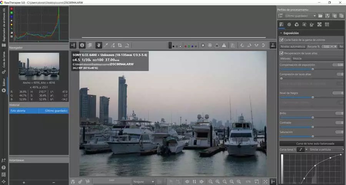Open the Raw tools tab

319,25
